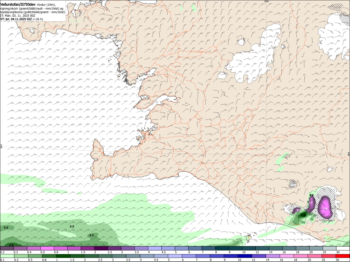
Task: Pick the darkest purple swatch between 2 and 2.5
Action: click(101, 248)
